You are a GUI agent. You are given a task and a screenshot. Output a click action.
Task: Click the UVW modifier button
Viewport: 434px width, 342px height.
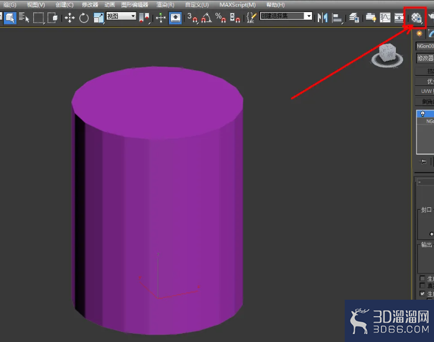coord(425,91)
